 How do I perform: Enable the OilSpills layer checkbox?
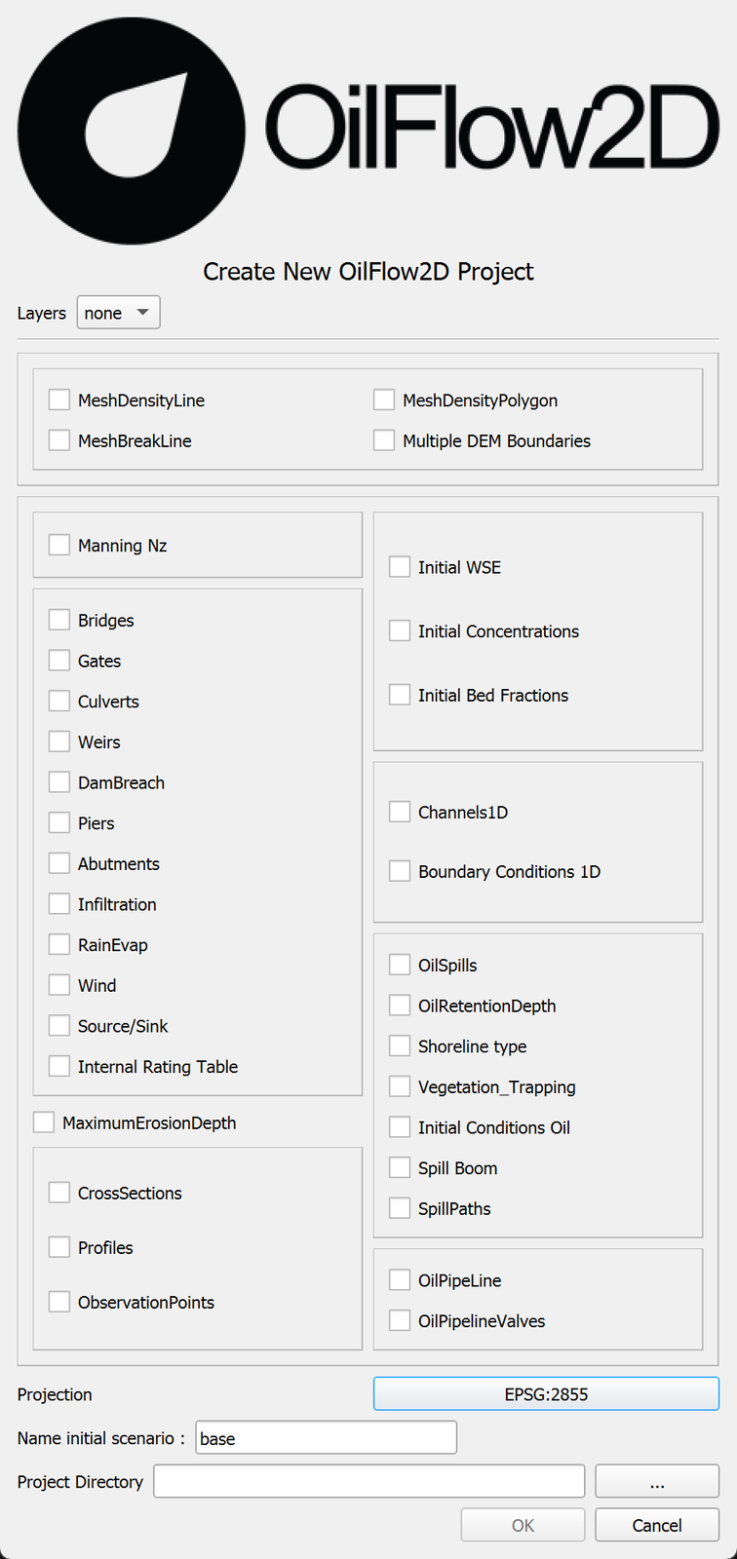click(x=400, y=966)
